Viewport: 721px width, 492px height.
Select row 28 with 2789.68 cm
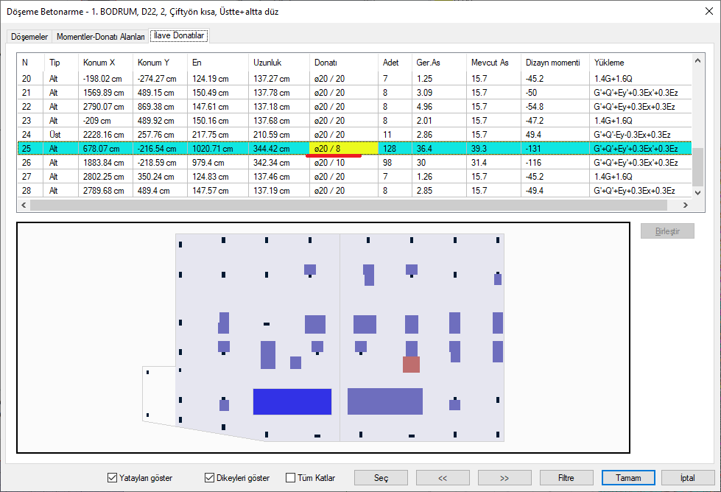pos(354,190)
